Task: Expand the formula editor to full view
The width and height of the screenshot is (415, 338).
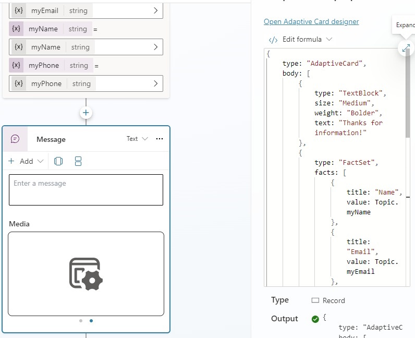Action: (x=406, y=48)
